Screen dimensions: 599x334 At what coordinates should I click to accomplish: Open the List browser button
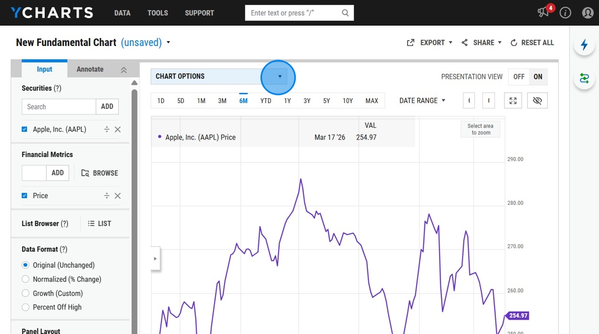tap(99, 224)
